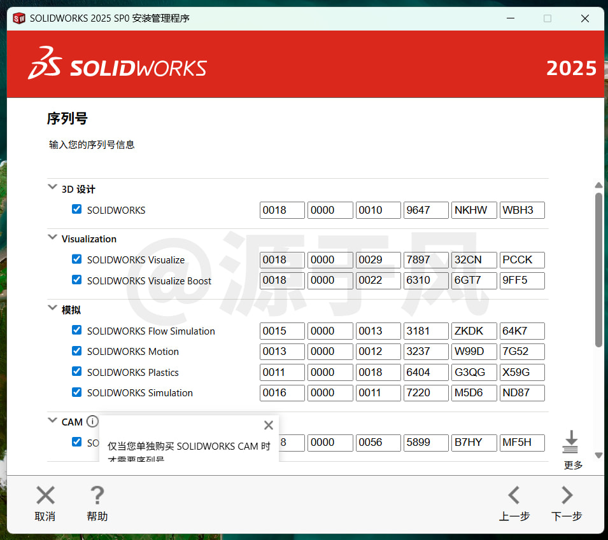Click Simulation serial field 0016

tap(282, 393)
